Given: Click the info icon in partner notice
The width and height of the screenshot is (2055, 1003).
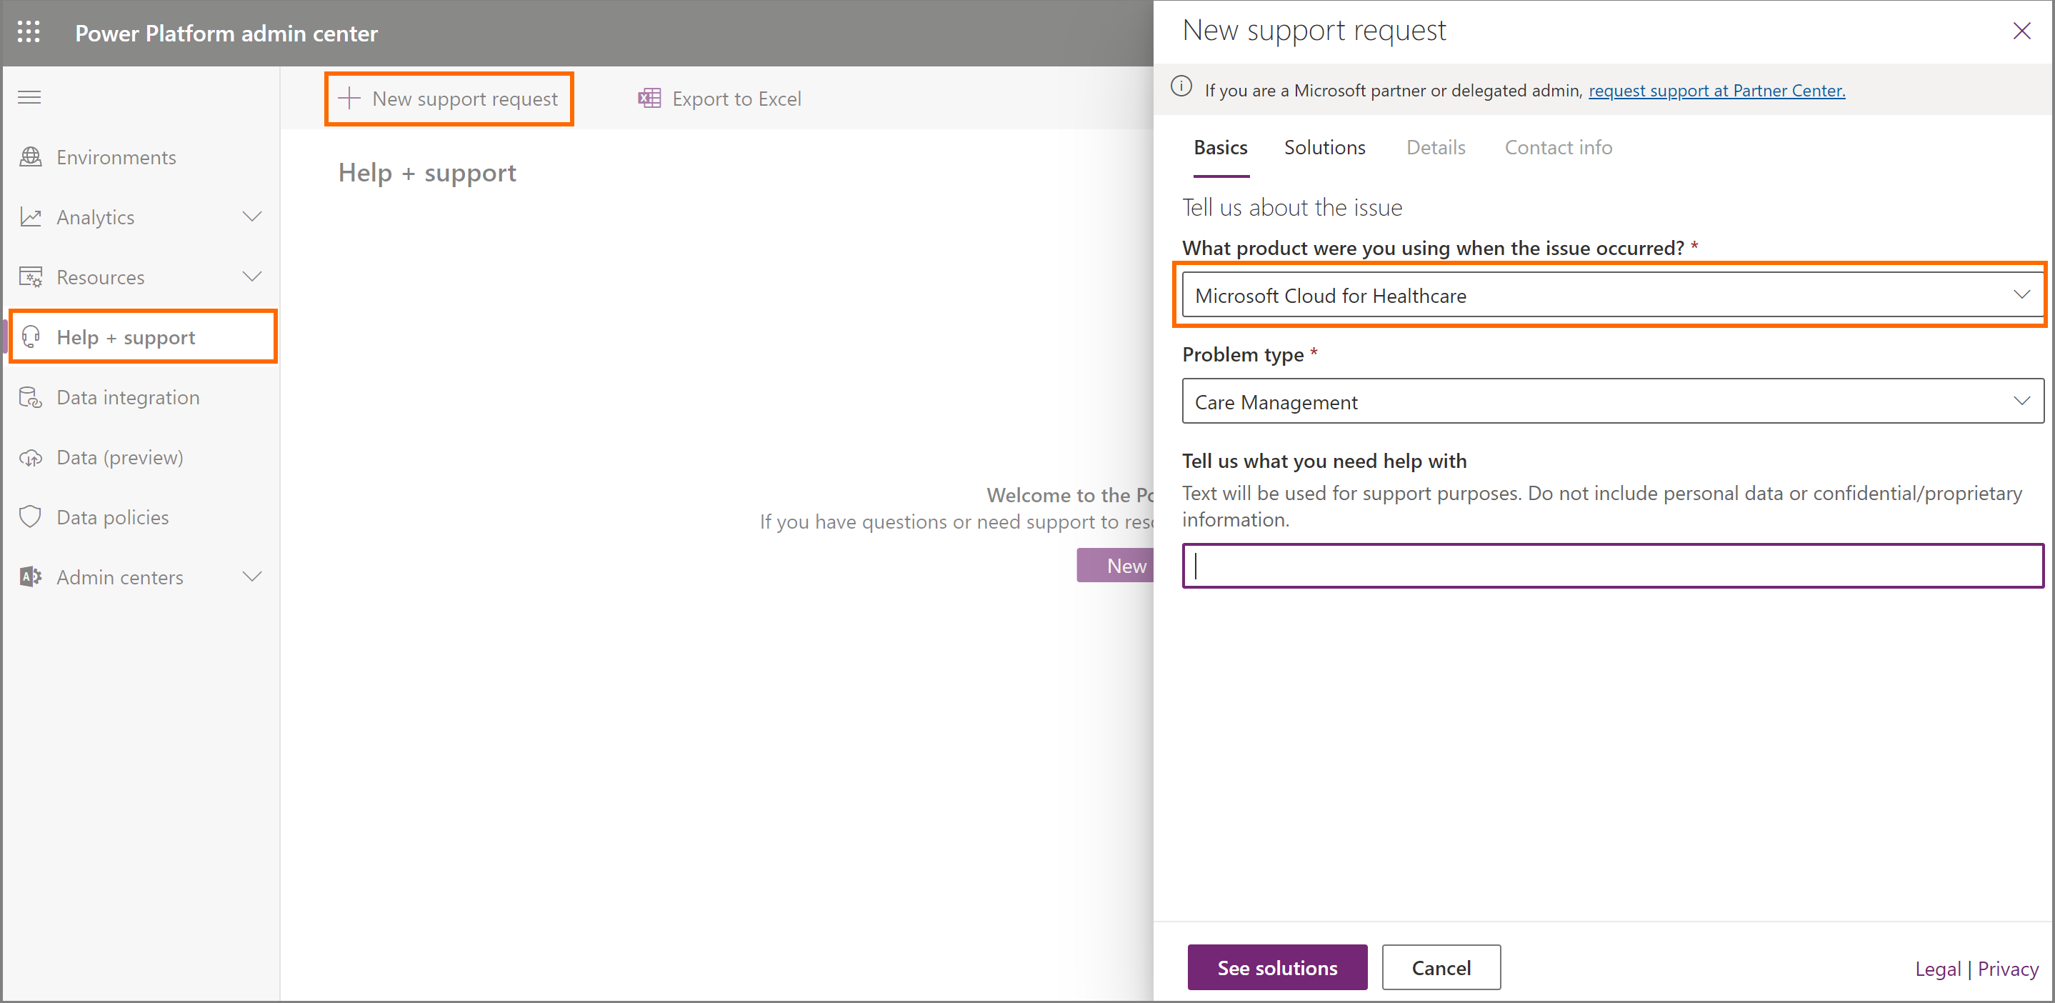Looking at the screenshot, I should (1181, 87).
